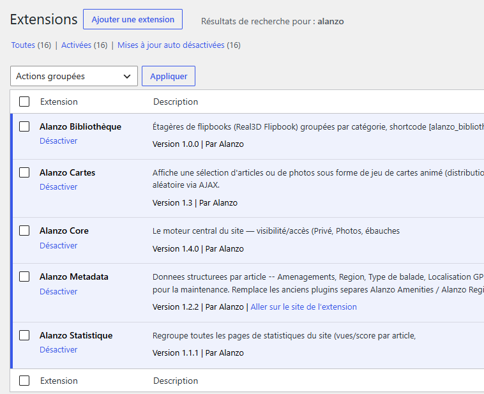Open the Actions groupées dropdown
Screen dimensions: 484x394
pos(74,76)
